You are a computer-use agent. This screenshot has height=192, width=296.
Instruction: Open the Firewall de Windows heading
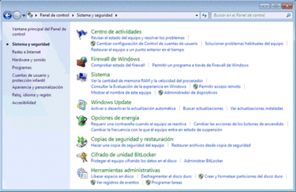(x=115, y=59)
